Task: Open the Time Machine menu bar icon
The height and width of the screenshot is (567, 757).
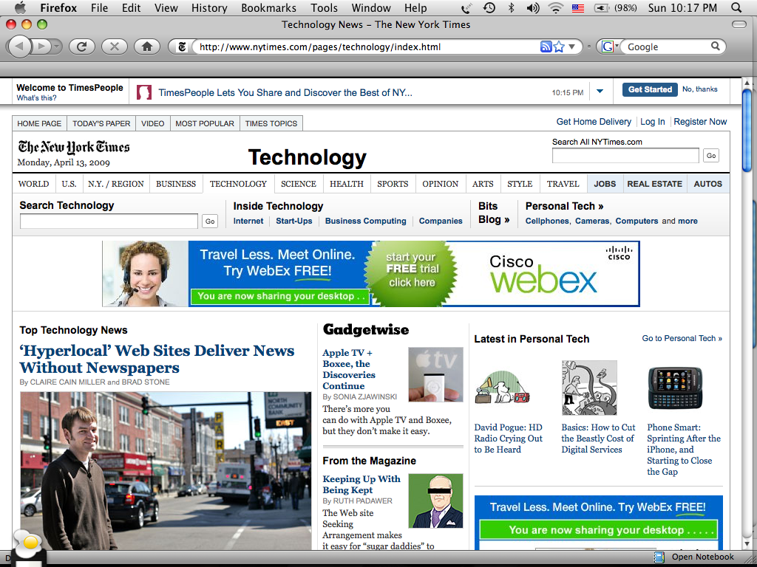Action: (x=489, y=7)
